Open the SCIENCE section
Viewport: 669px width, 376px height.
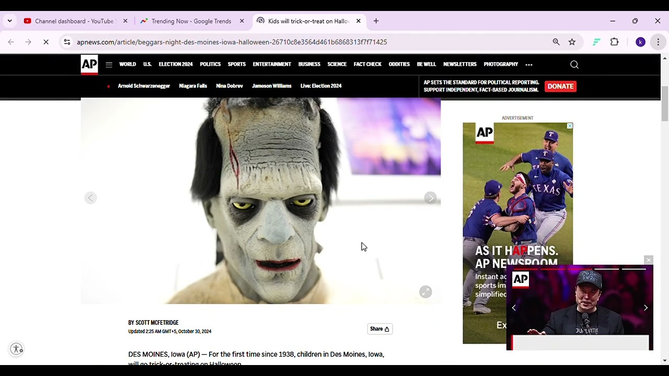pos(337,64)
